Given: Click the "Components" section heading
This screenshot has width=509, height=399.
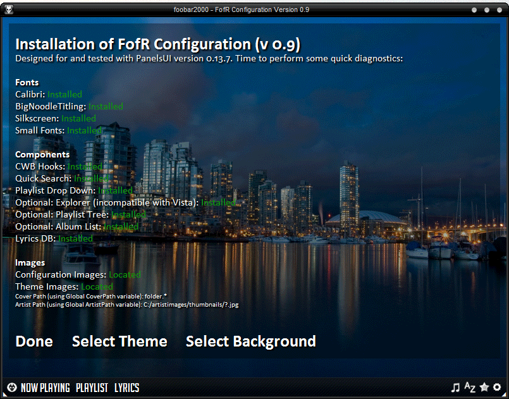Looking at the screenshot, I should (42, 154).
